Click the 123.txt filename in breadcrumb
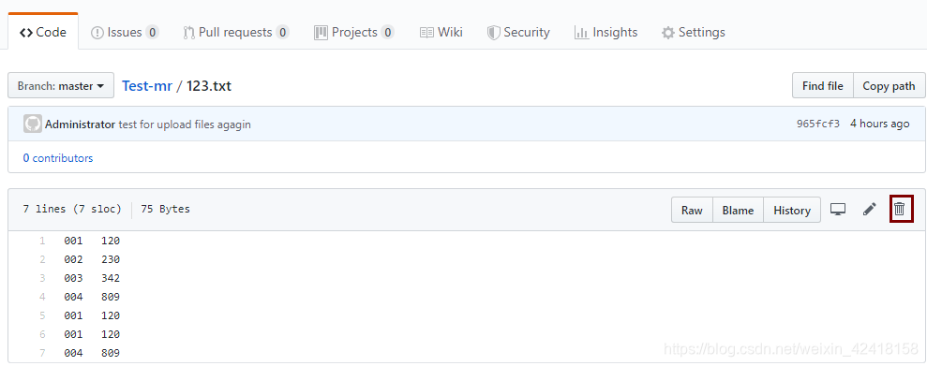 (x=209, y=86)
